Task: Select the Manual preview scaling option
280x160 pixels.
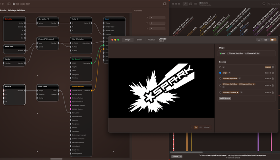Action: click(206, 127)
